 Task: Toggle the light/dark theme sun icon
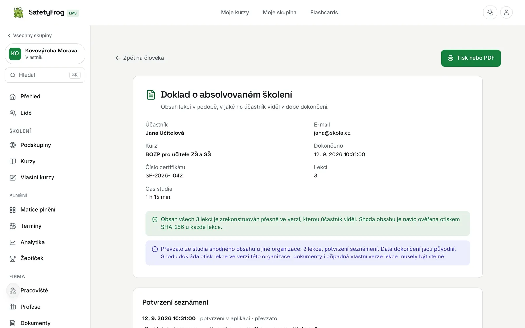[x=490, y=12]
